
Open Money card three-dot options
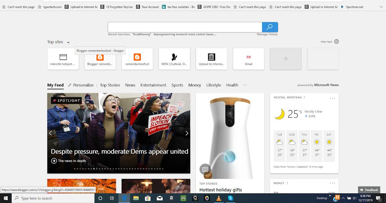pos(332,183)
